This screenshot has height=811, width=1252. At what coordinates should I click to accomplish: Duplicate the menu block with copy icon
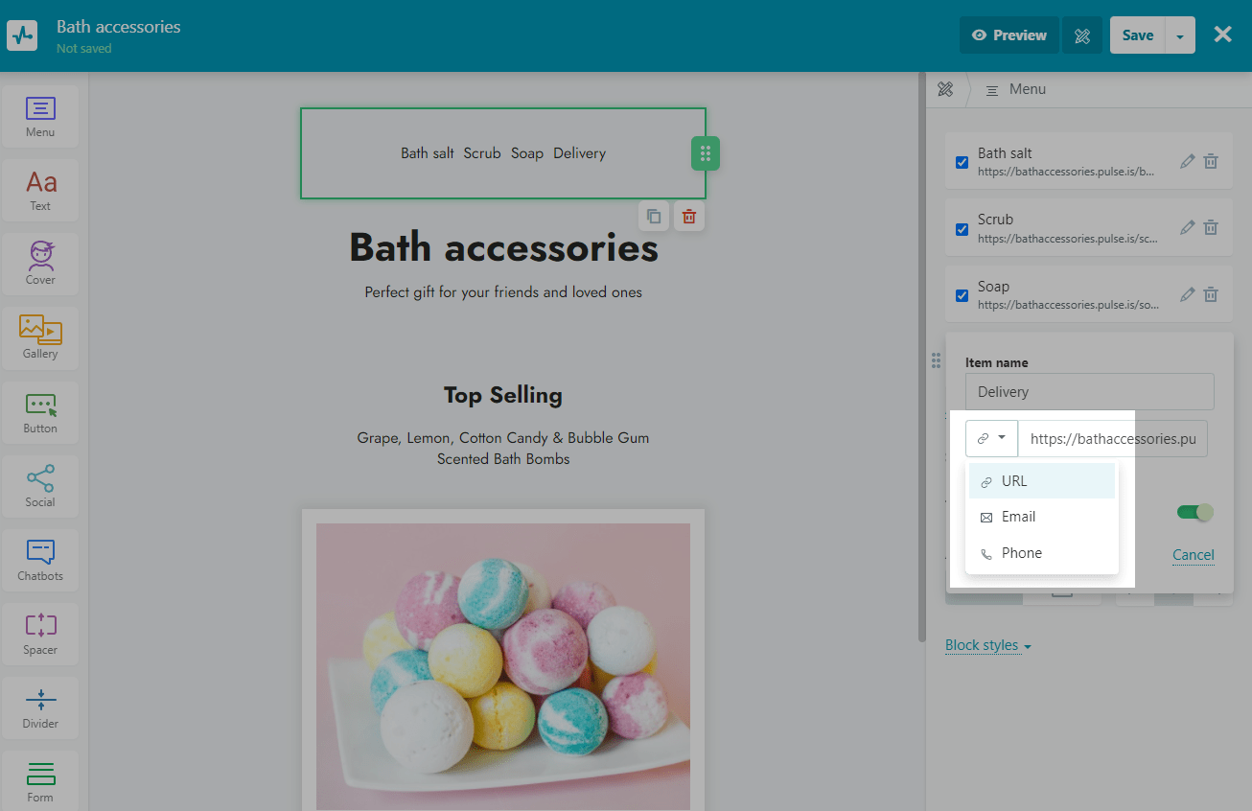pyautogui.click(x=654, y=217)
